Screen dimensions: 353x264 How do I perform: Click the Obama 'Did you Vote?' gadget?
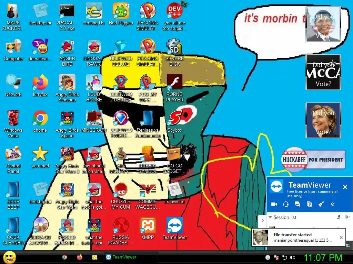click(323, 24)
